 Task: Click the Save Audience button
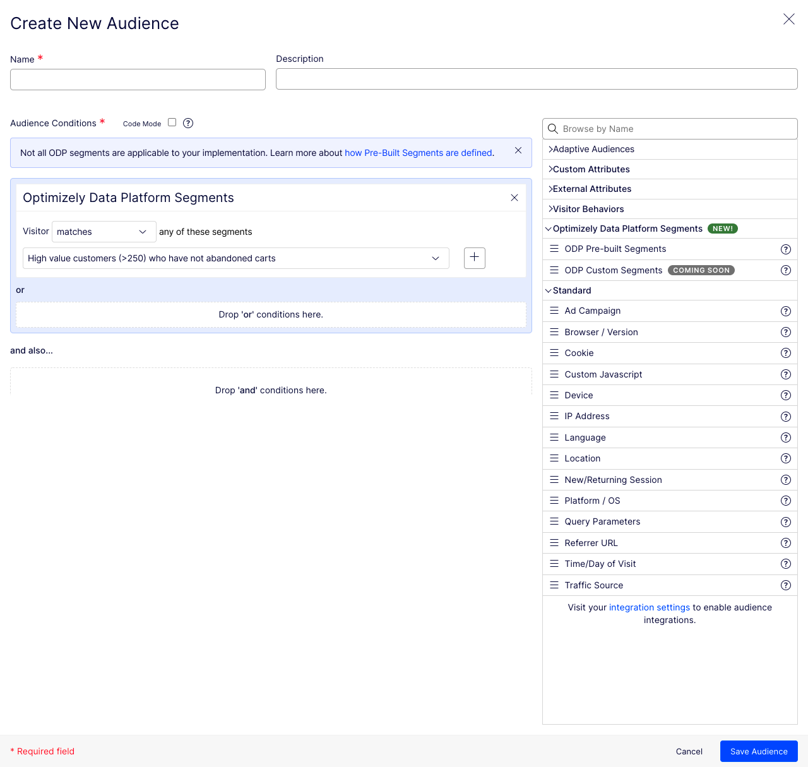click(x=759, y=751)
